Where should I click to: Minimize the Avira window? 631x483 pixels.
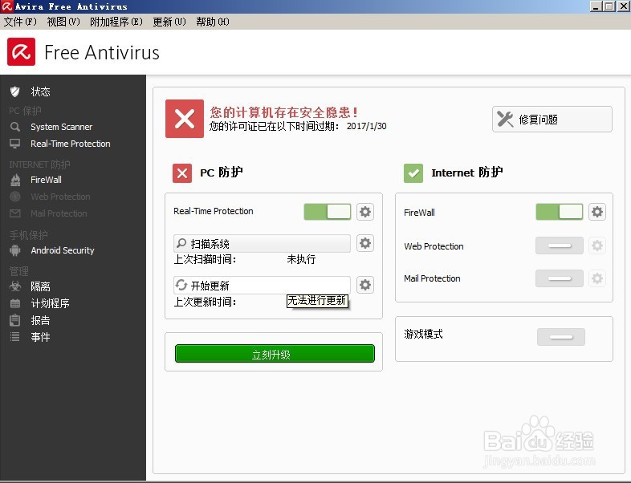click(x=596, y=6)
